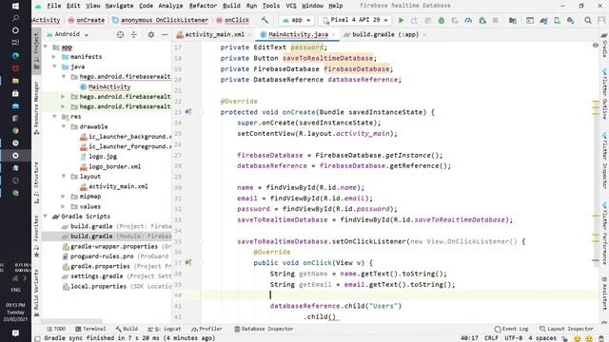
Task: Open the Android project view dropdown
Action: 68,34
